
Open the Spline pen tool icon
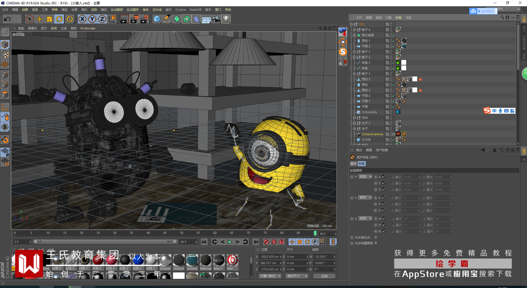point(167,19)
